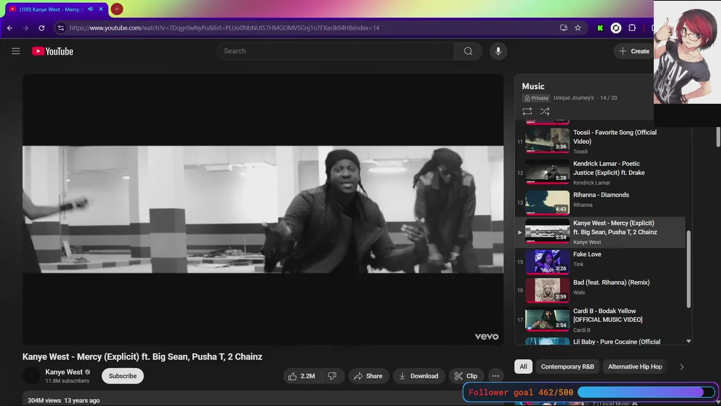721x406 pixels.
Task: Toggle shuffle playlist
Action: pos(545,112)
